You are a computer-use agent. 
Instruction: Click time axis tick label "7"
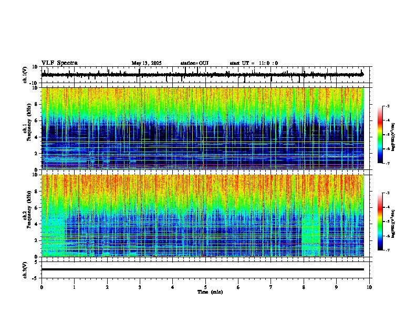(x=271, y=287)
